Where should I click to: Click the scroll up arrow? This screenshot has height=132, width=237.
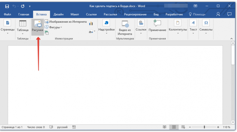click(x=233, y=43)
